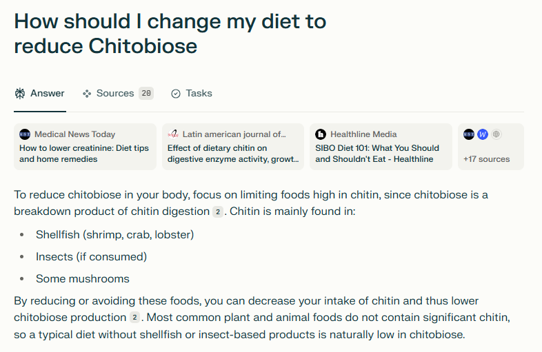
Task: Click the grey globe source icon
Action: 496,134
